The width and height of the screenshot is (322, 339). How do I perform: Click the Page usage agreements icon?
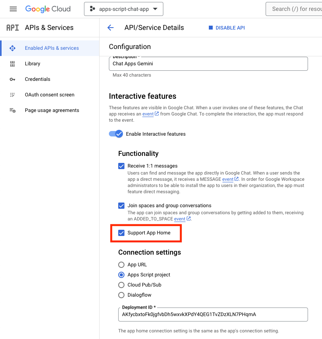pyautogui.click(x=12, y=110)
